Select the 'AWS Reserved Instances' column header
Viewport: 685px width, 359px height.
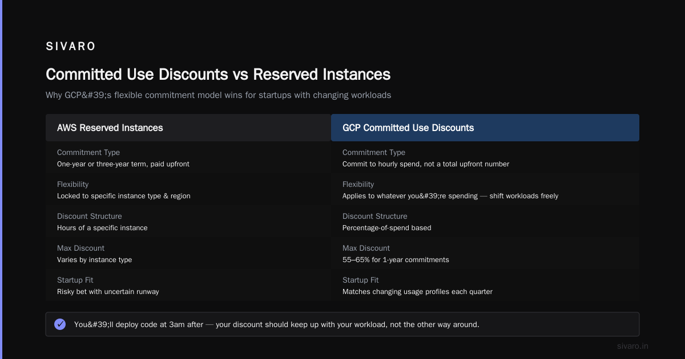coord(188,128)
